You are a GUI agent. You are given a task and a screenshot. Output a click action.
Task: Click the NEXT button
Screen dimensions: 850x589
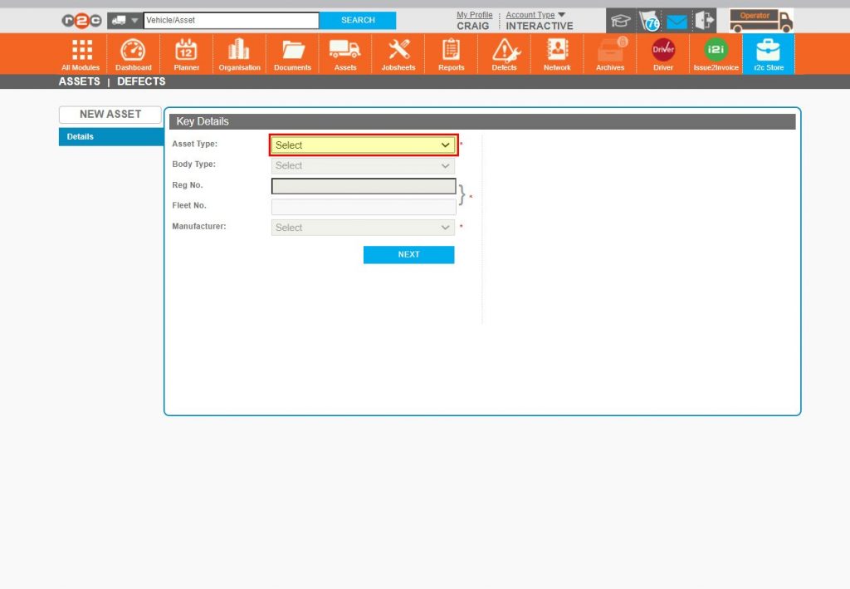click(x=408, y=254)
